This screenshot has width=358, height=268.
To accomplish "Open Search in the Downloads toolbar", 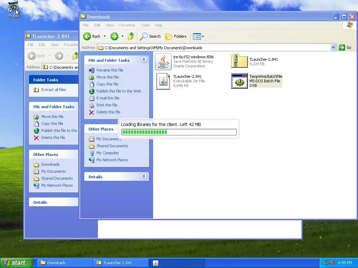I will pos(150,36).
